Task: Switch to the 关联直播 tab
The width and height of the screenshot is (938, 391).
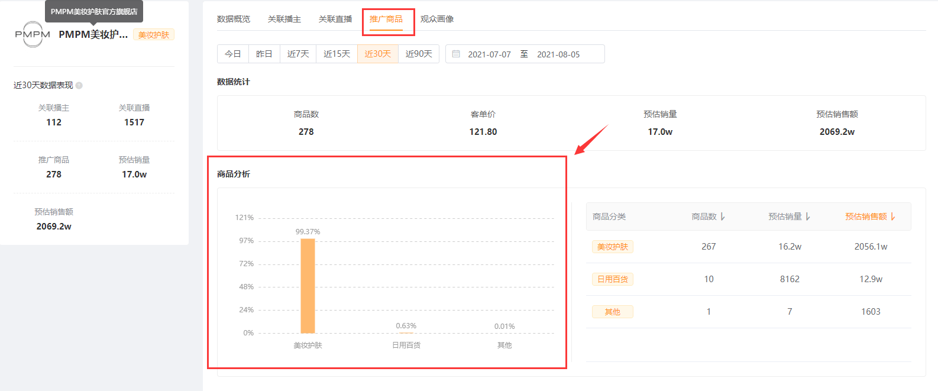Action: [x=335, y=19]
